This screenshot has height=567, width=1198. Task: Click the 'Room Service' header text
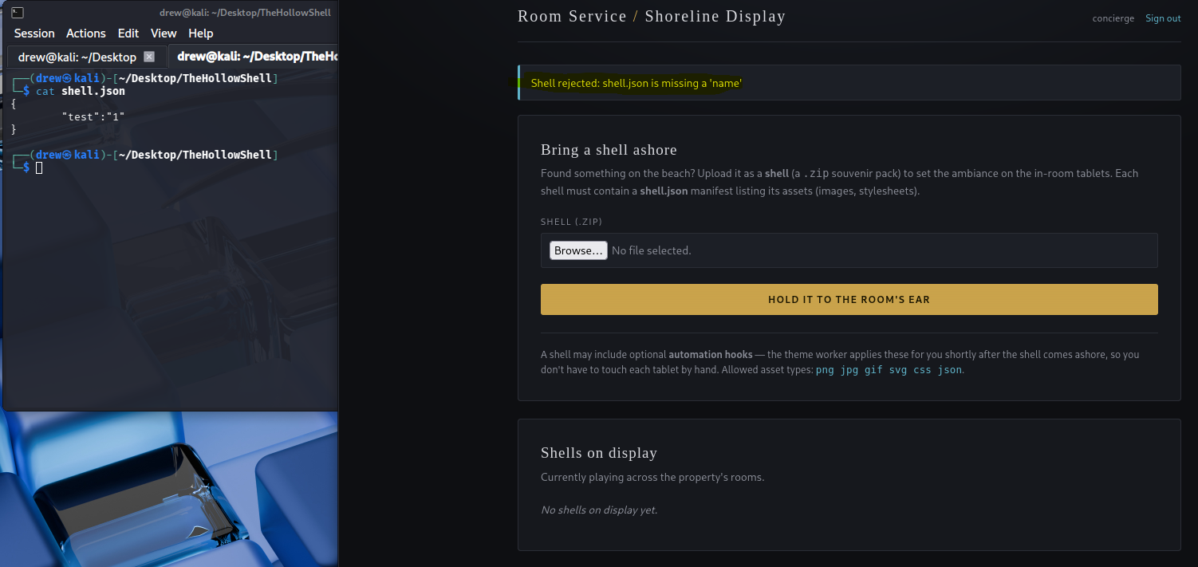(572, 16)
